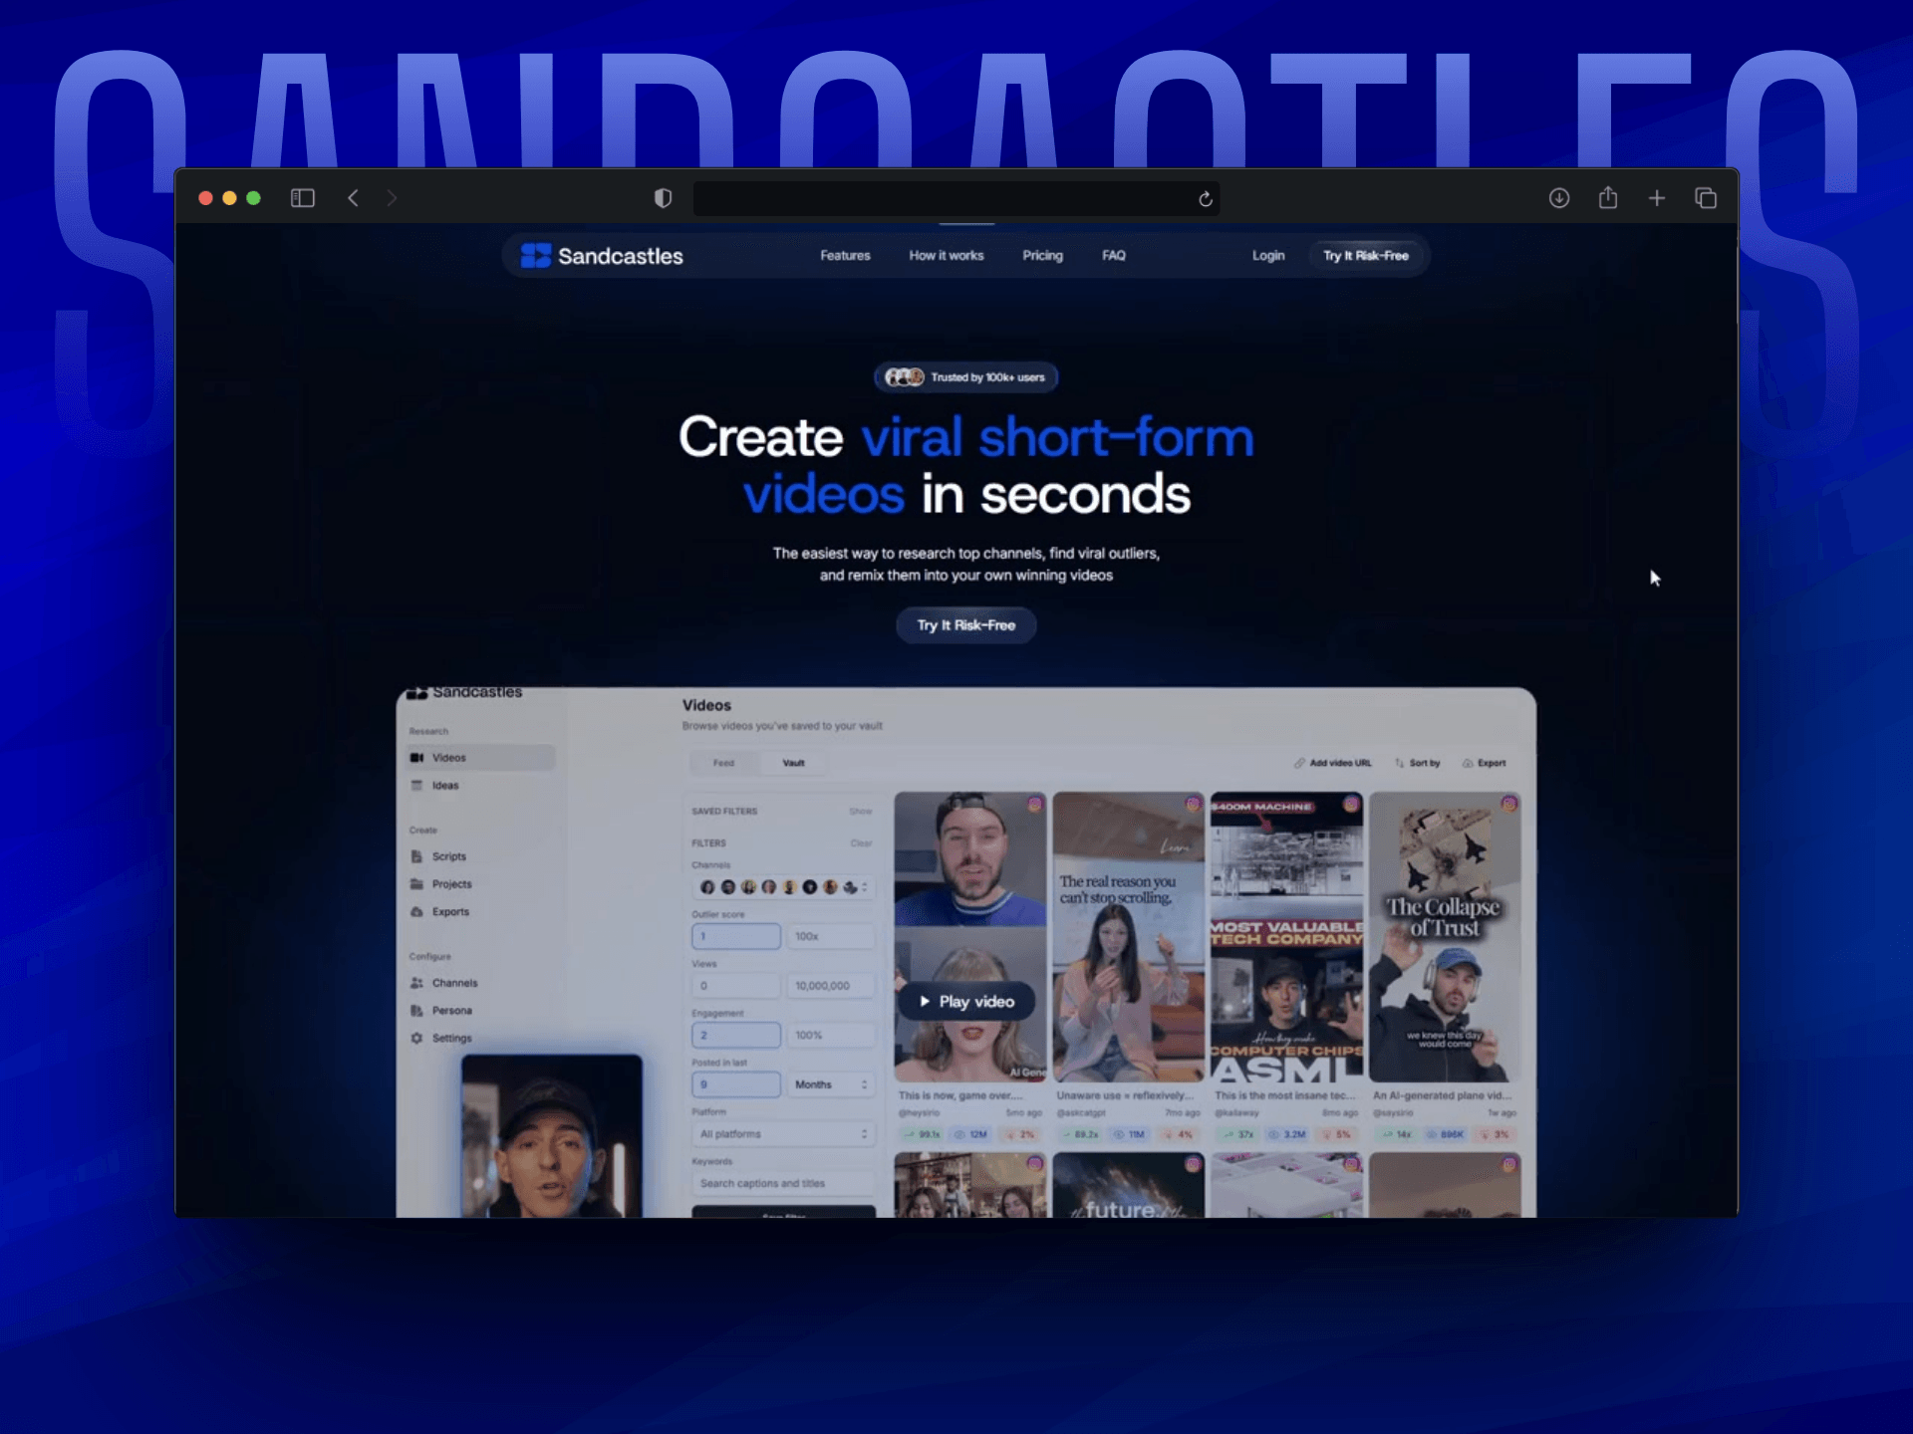Click the Views 10,000,000 maximum field
This screenshot has height=1434, width=1913.
tap(831, 986)
